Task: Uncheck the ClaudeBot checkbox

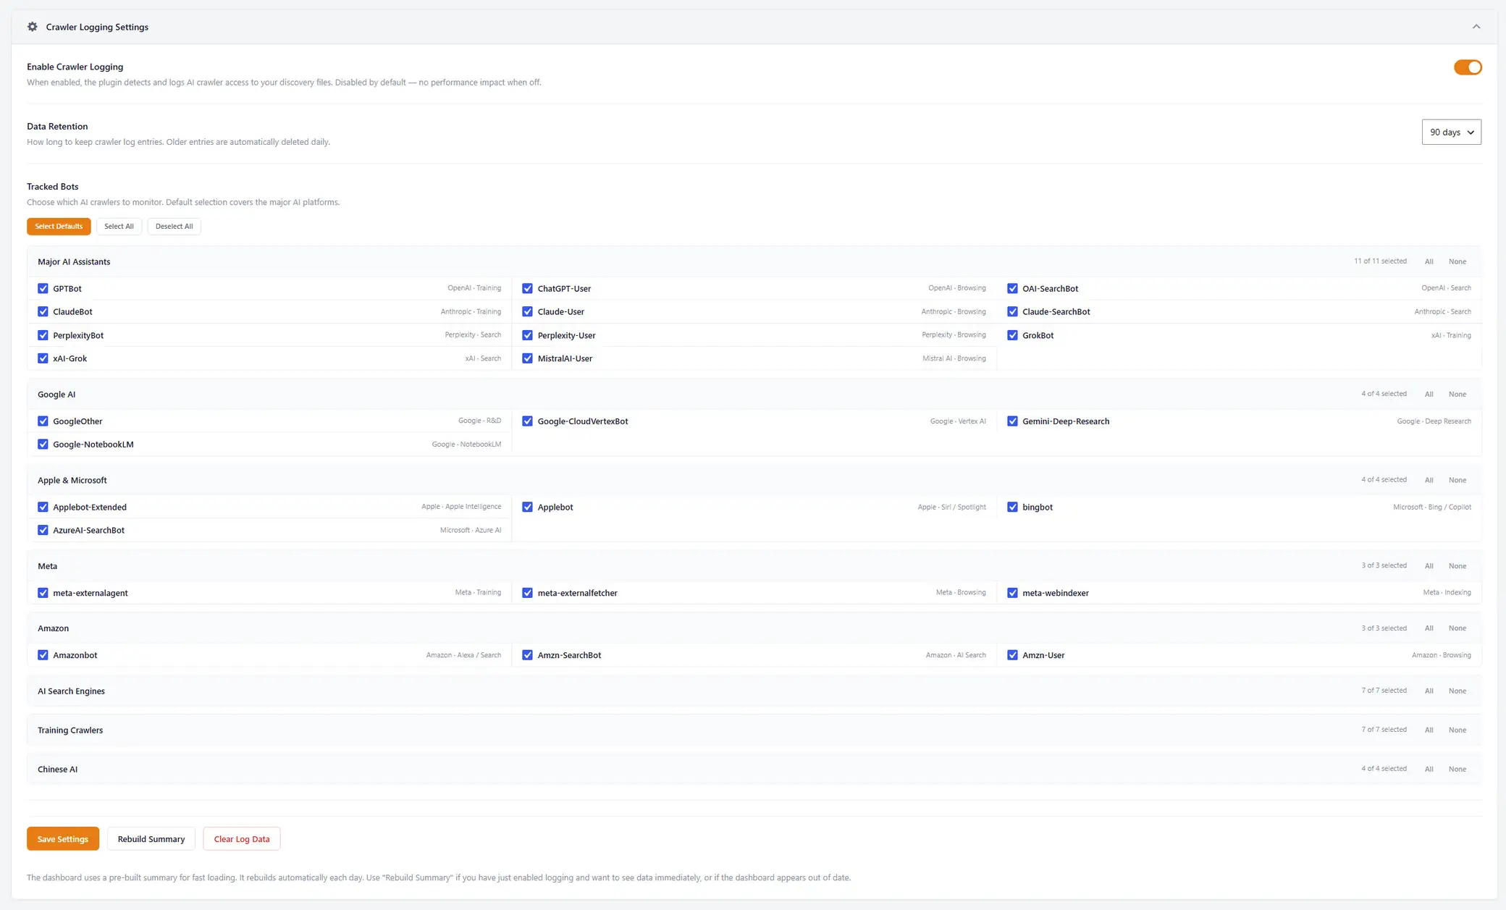Action: (43, 312)
